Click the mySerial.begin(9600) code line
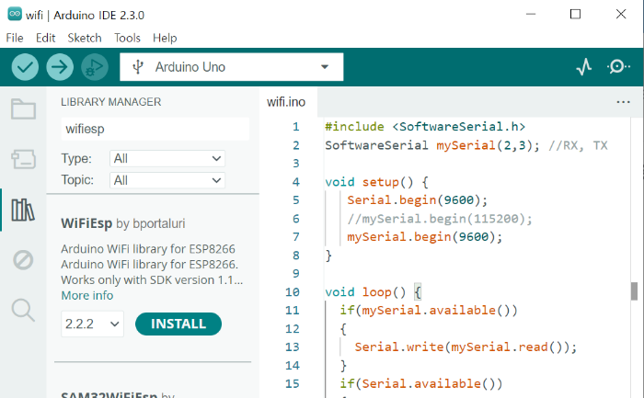644x398 pixels. click(425, 237)
